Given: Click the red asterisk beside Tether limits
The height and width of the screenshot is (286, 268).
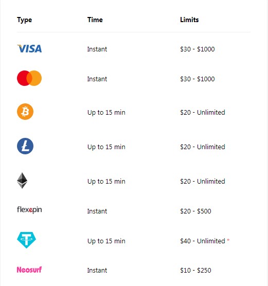Looking at the screenshot, I should tap(228, 240).
